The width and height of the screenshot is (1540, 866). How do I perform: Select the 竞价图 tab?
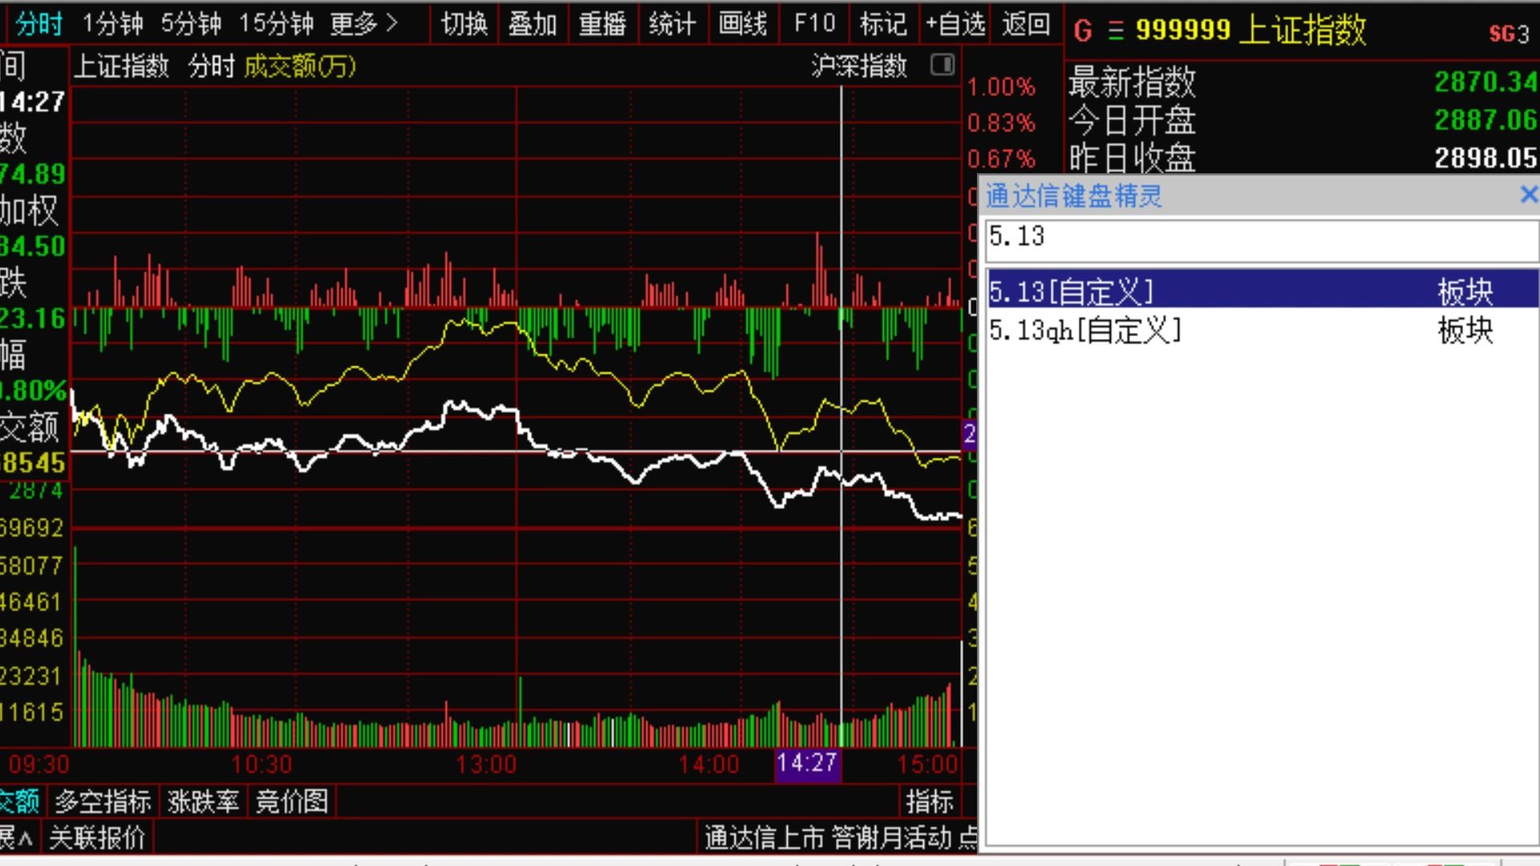[x=292, y=801]
